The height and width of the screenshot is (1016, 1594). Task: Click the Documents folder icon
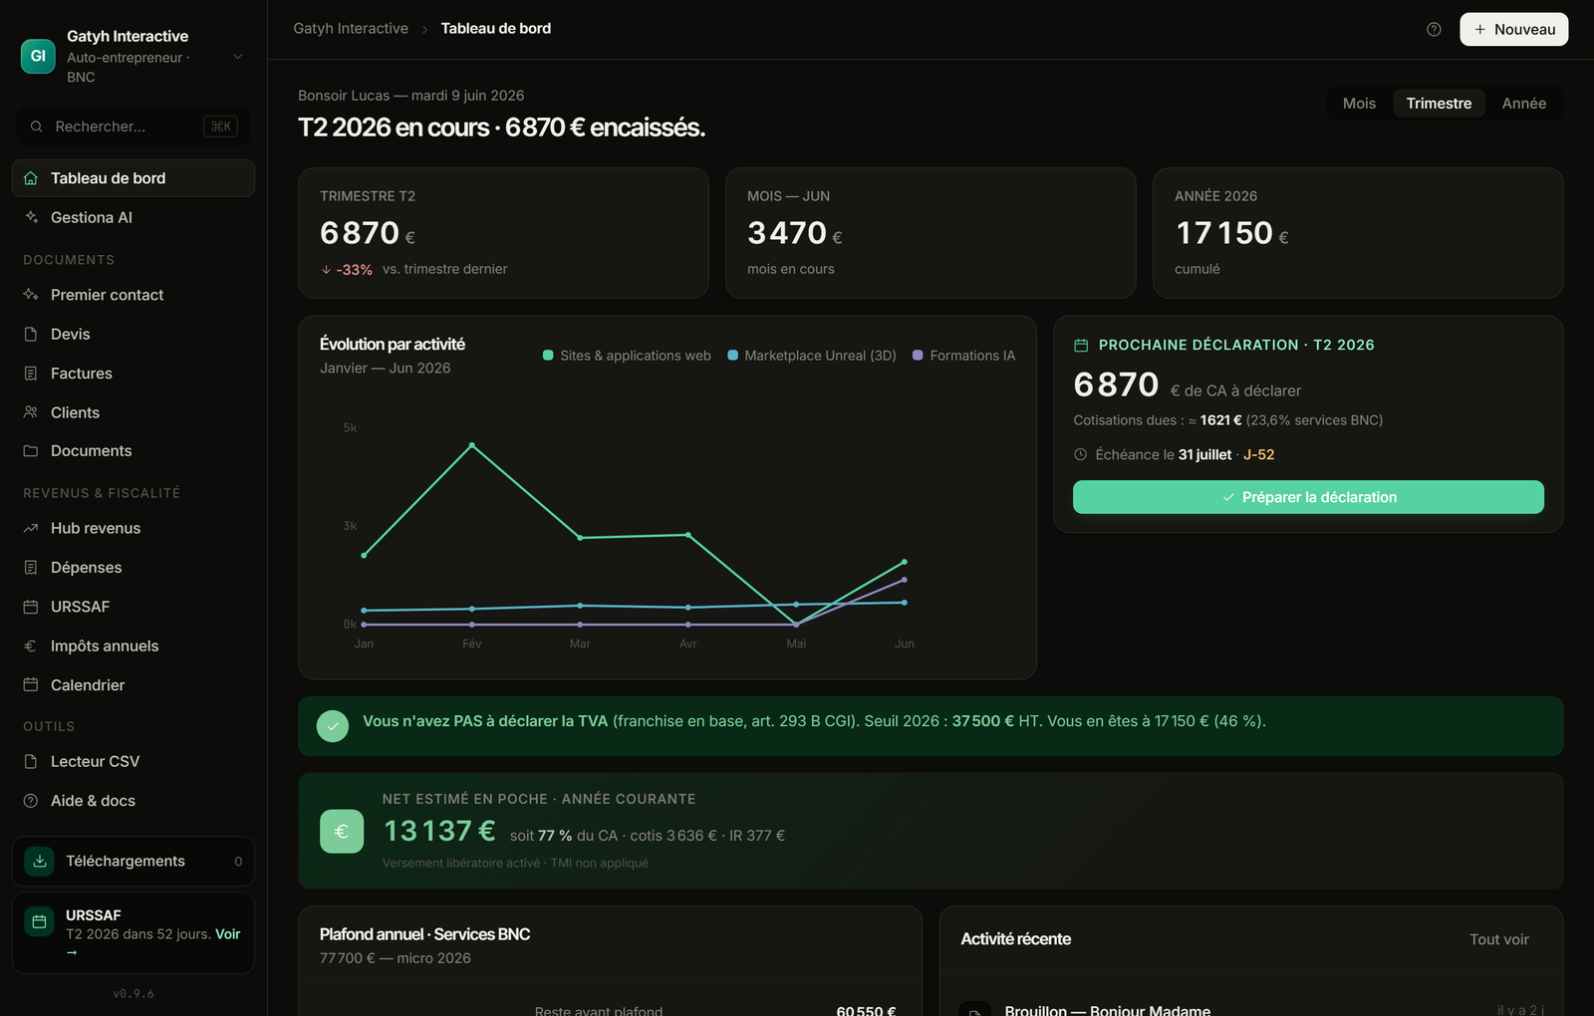click(x=31, y=451)
